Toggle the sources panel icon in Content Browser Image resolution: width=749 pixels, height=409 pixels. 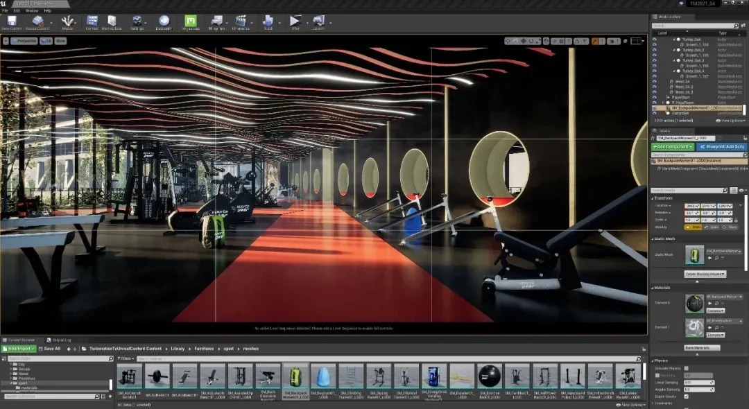(x=4, y=358)
